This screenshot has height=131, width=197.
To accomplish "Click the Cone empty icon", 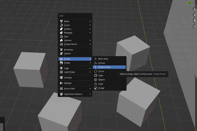I will (95, 84).
